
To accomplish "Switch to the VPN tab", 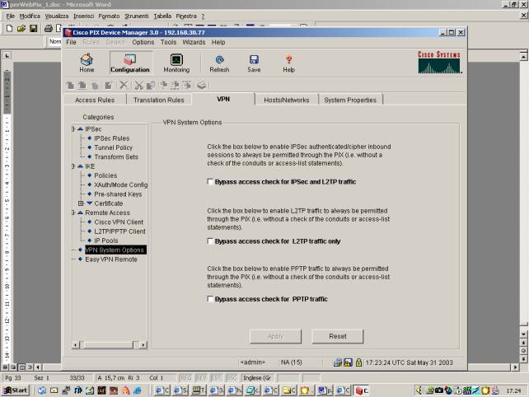I will pyautogui.click(x=223, y=99).
